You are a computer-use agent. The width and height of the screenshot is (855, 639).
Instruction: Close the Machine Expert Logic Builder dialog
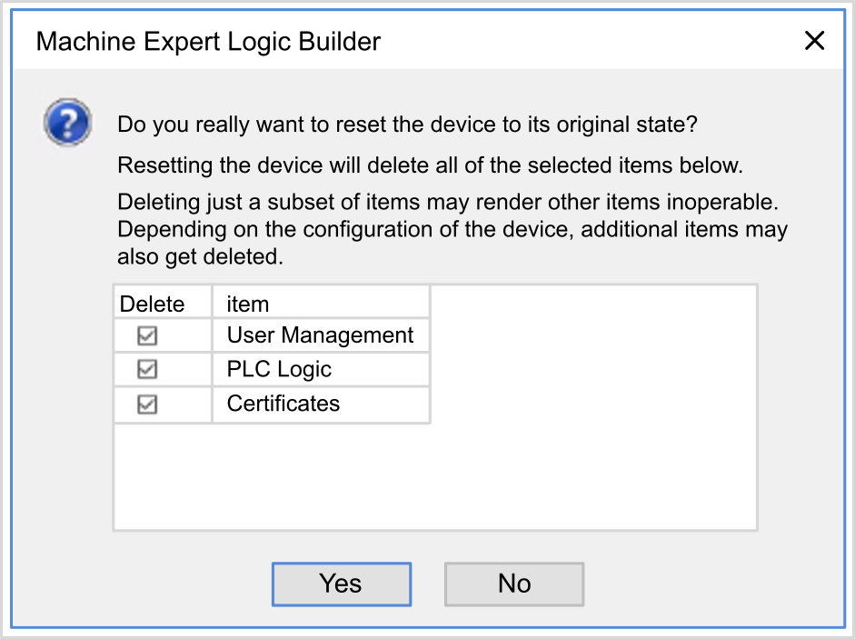coord(814,41)
